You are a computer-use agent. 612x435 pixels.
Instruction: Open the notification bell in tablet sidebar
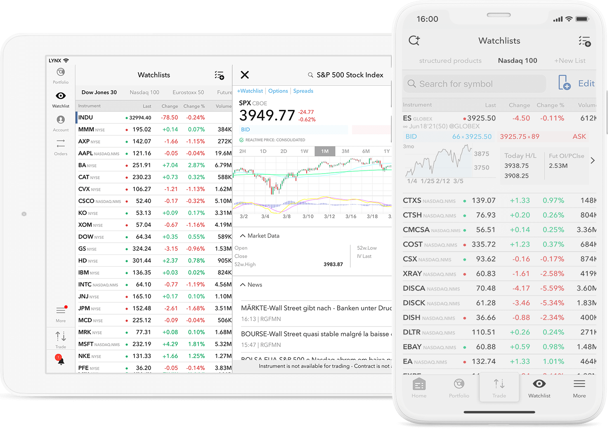coord(61,360)
